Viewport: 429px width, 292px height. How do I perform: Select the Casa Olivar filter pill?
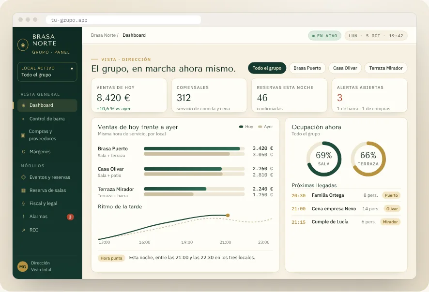coord(345,68)
